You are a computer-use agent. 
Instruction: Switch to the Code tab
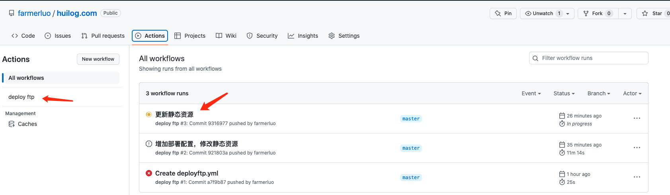tap(23, 36)
